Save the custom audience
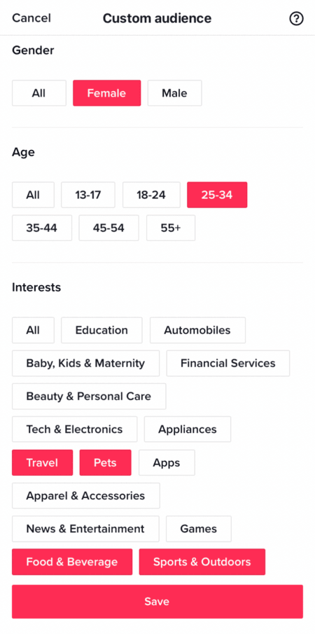Image resolution: width=315 pixels, height=634 pixels. coord(157,601)
